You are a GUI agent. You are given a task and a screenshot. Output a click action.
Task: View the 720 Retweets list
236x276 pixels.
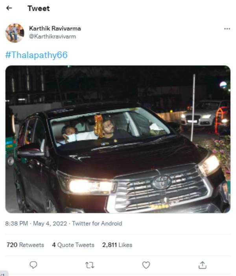[25, 245]
